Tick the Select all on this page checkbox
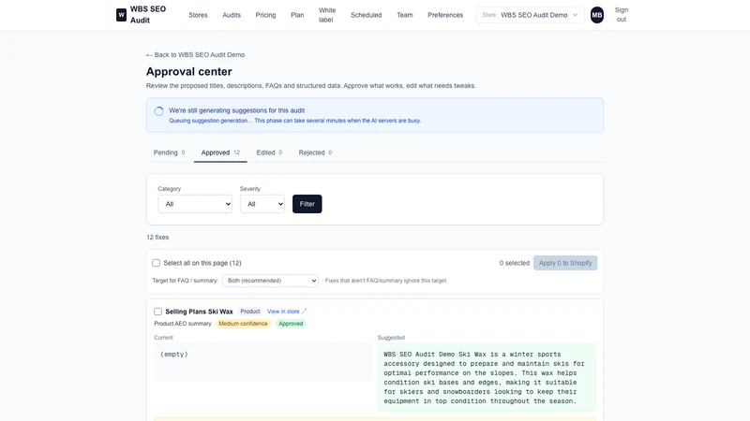The image size is (750, 421). click(x=156, y=263)
